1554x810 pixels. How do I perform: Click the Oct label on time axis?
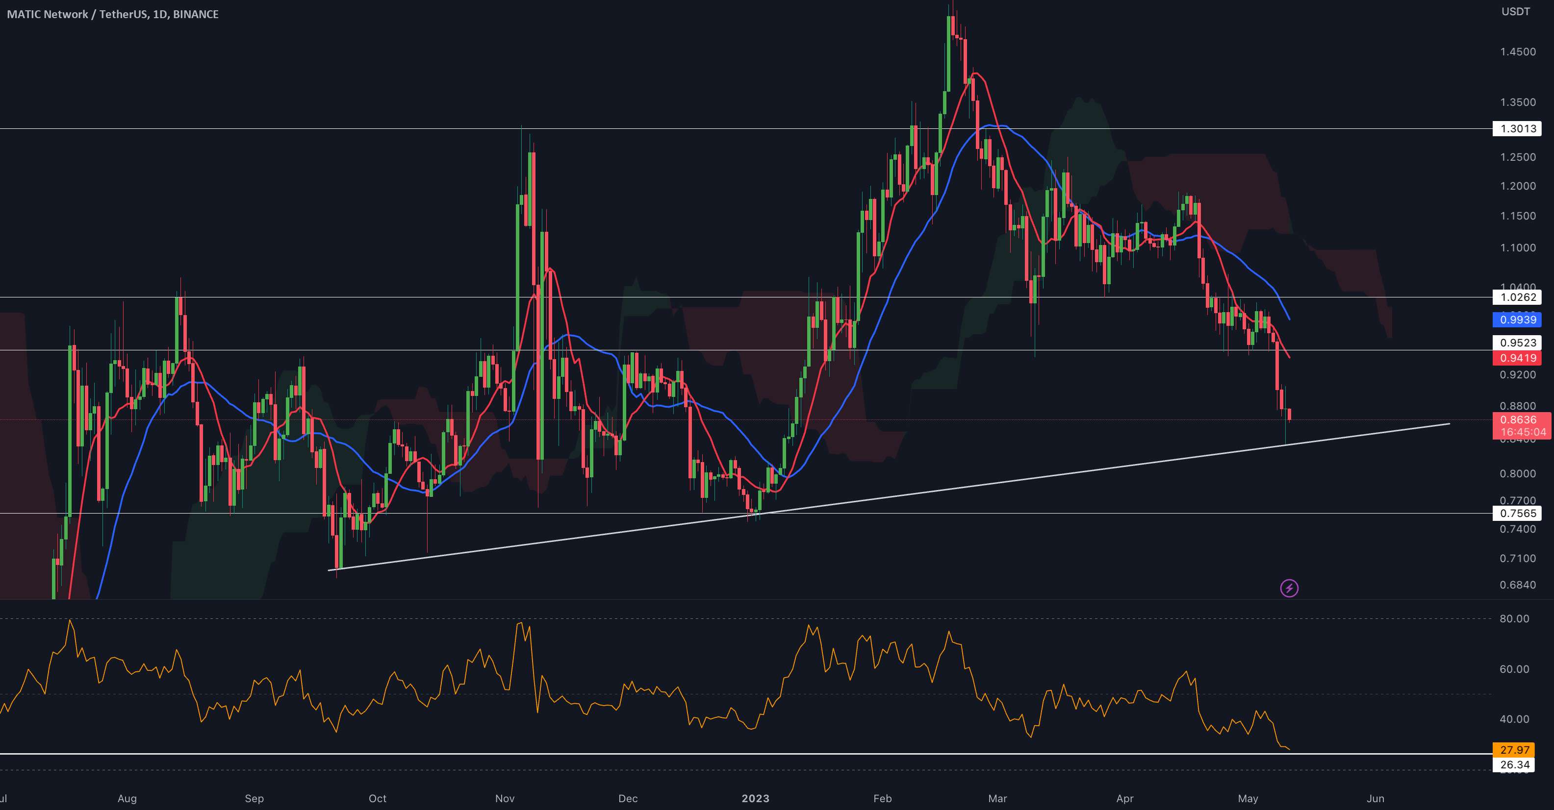(x=378, y=799)
